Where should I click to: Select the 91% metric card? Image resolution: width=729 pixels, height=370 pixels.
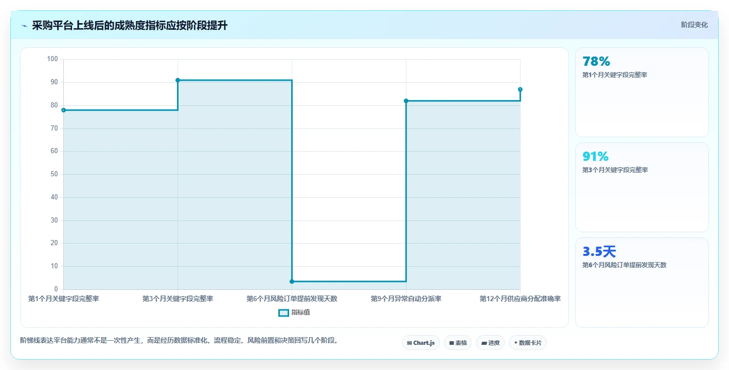point(642,187)
